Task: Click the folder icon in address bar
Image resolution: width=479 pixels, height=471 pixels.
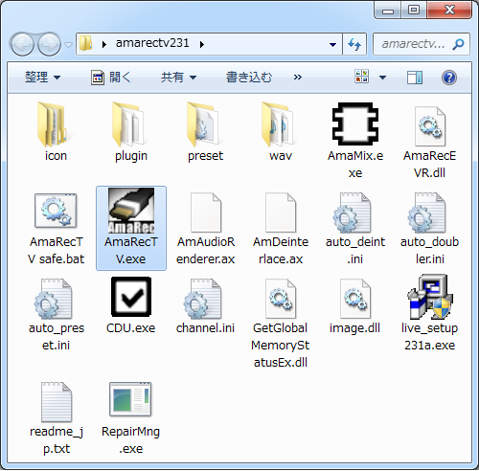Action: 85,44
